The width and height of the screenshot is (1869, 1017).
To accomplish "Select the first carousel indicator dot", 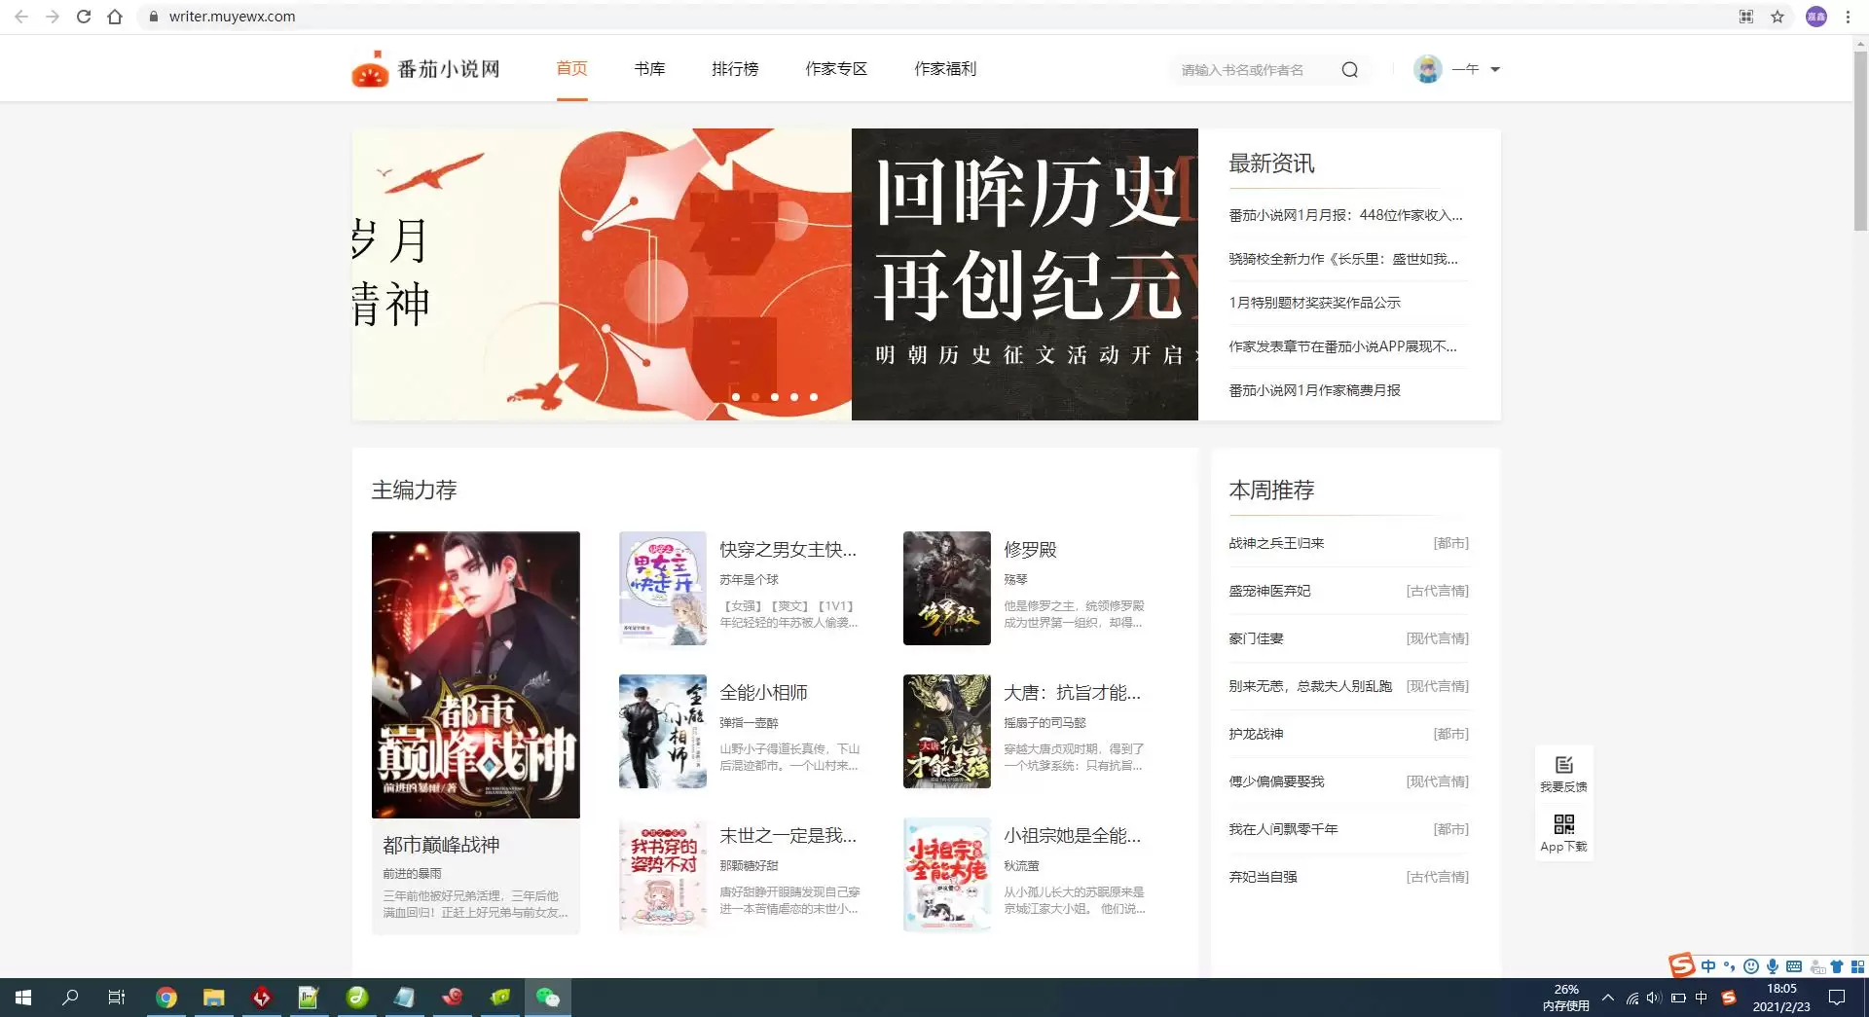I will (x=736, y=397).
